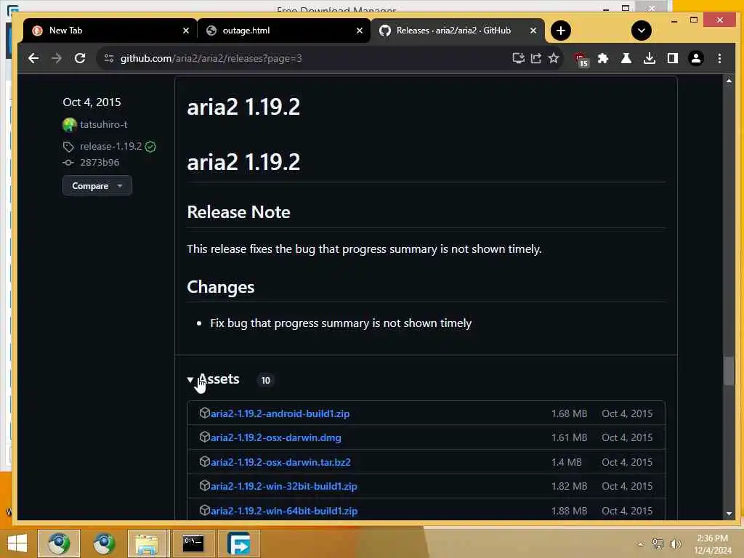
Task: Open the release-1.19.2 tag link
Action: click(110, 146)
